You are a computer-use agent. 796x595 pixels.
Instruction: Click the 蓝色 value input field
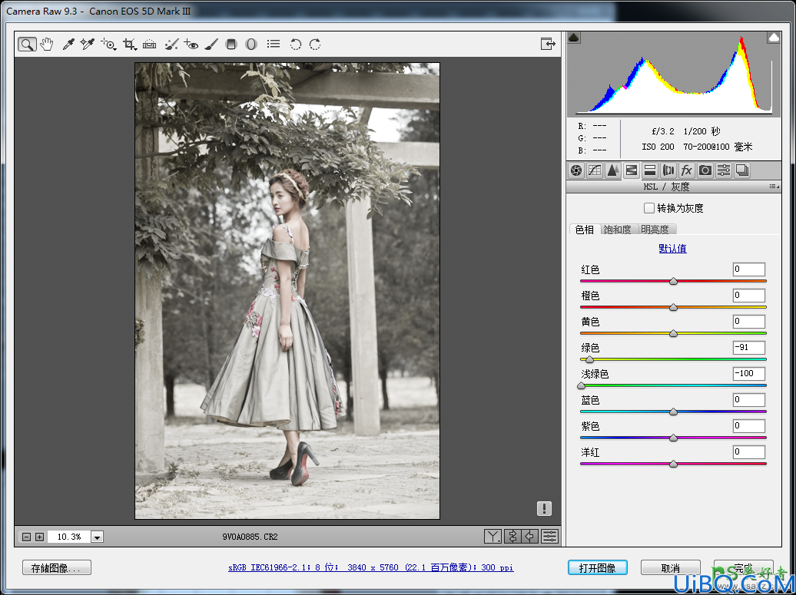tap(749, 400)
